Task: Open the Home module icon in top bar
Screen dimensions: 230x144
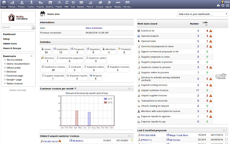Action: tap(3, 3)
